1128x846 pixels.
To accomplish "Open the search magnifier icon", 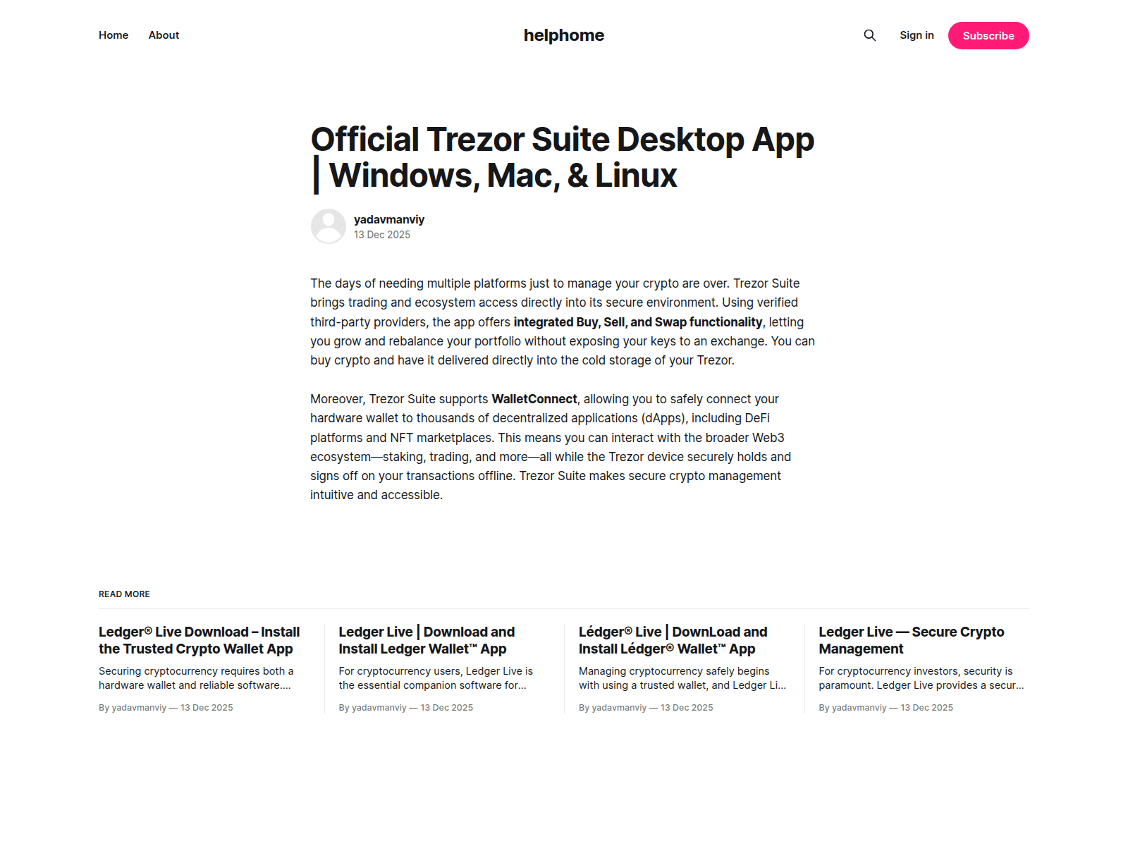I will (870, 35).
